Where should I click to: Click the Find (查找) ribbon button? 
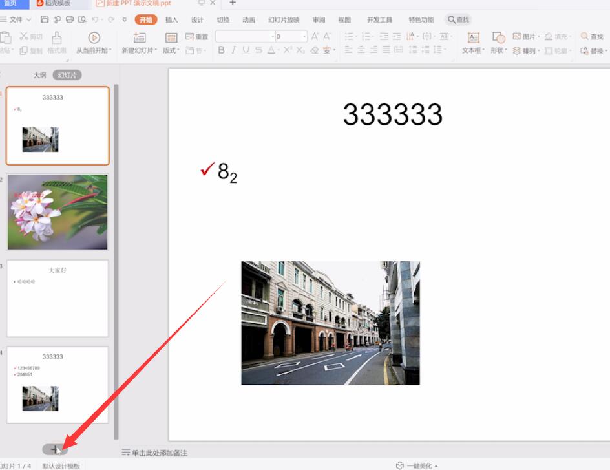coord(592,37)
